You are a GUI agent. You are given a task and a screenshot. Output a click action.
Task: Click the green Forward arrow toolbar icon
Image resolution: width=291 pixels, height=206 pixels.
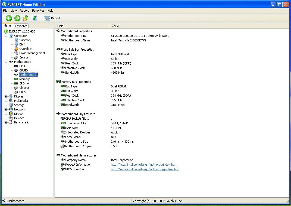click(17, 18)
